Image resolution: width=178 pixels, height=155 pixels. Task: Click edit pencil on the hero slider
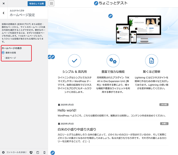(110, 16)
